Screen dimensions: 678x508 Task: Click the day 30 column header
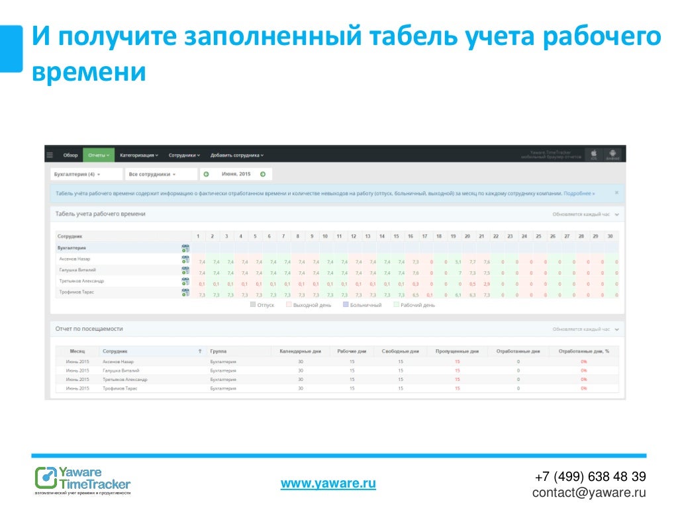coord(610,236)
